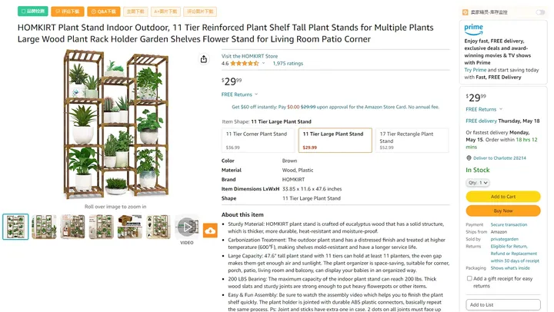Visit the HOMKIRT Store link
The height and width of the screenshot is (312, 554).
coord(249,56)
